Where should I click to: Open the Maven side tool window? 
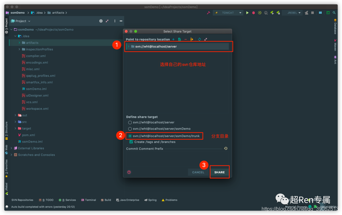(335, 45)
